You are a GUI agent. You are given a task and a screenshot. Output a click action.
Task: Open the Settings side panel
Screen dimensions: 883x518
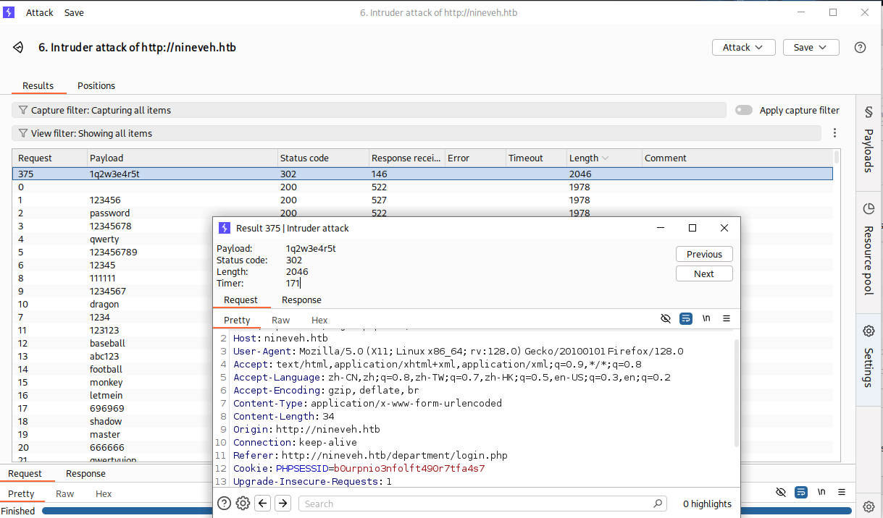tap(869, 359)
